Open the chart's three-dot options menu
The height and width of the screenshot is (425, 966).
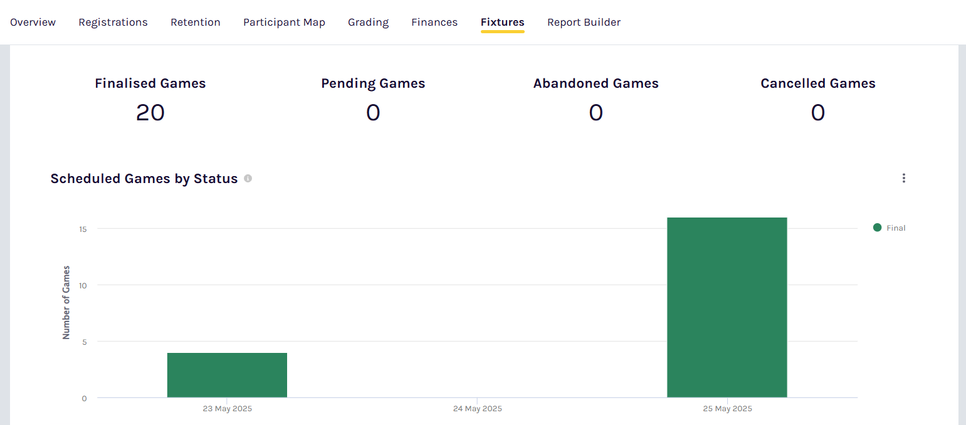(x=903, y=178)
